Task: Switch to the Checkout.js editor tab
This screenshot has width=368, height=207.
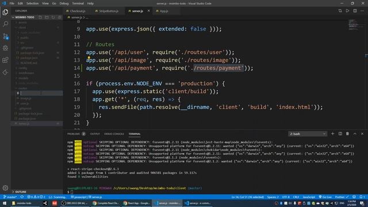Action: tap(78, 11)
